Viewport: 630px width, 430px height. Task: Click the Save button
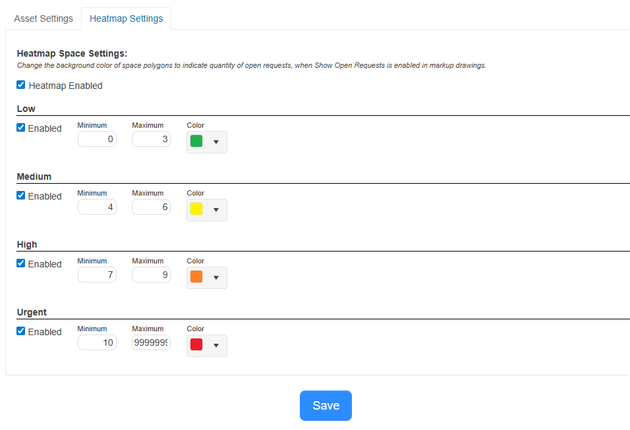(326, 406)
